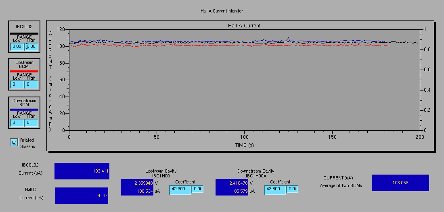Click the 120 tick on the current axis
This screenshot has width=444, height=212.
[61, 29]
